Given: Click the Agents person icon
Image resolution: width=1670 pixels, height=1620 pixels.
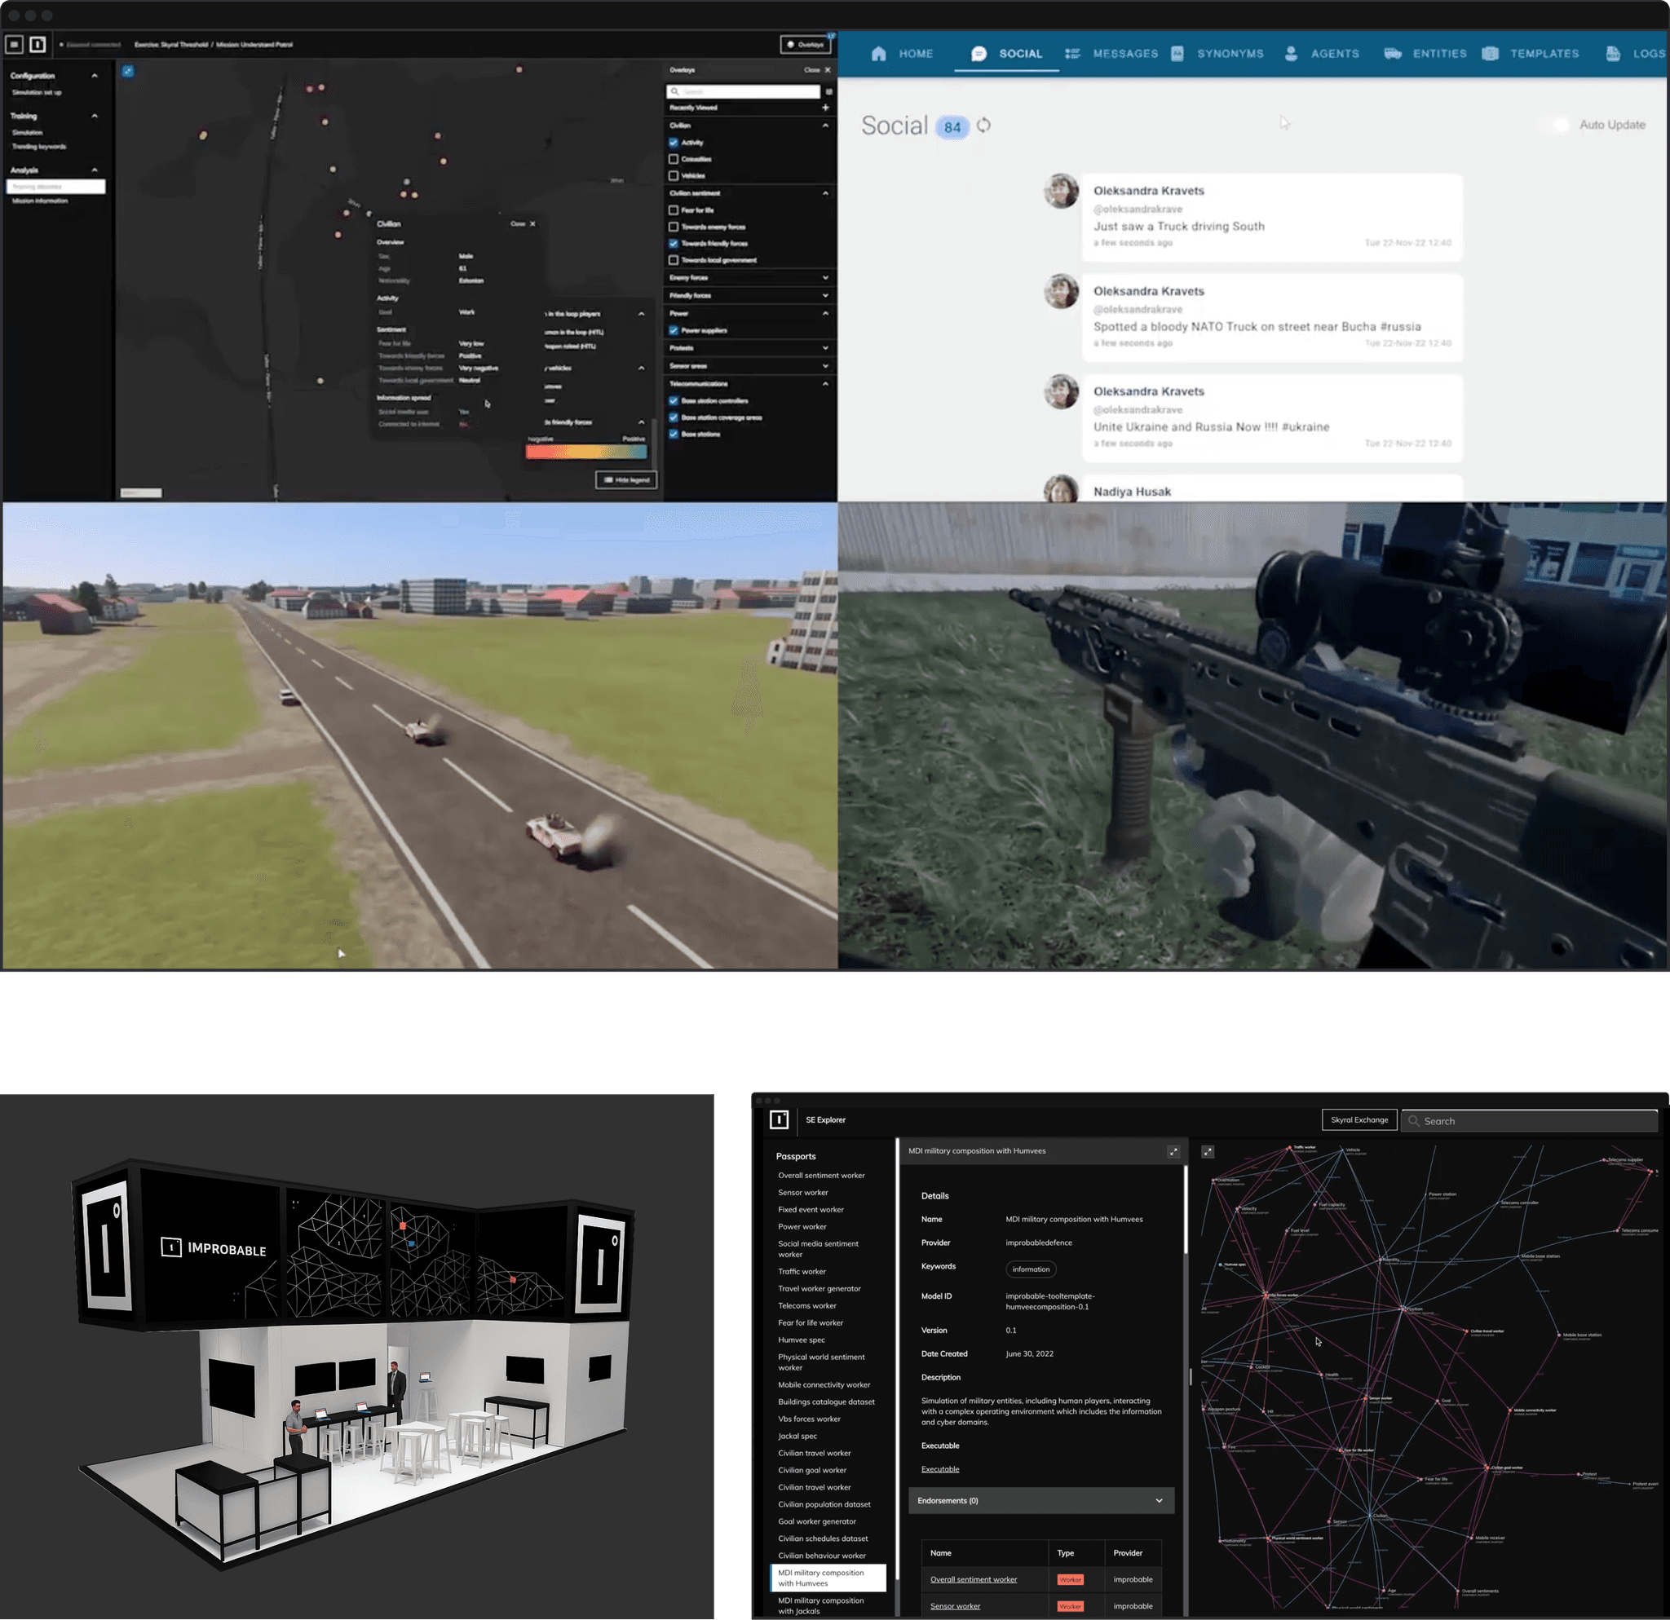Looking at the screenshot, I should 1291,54.
